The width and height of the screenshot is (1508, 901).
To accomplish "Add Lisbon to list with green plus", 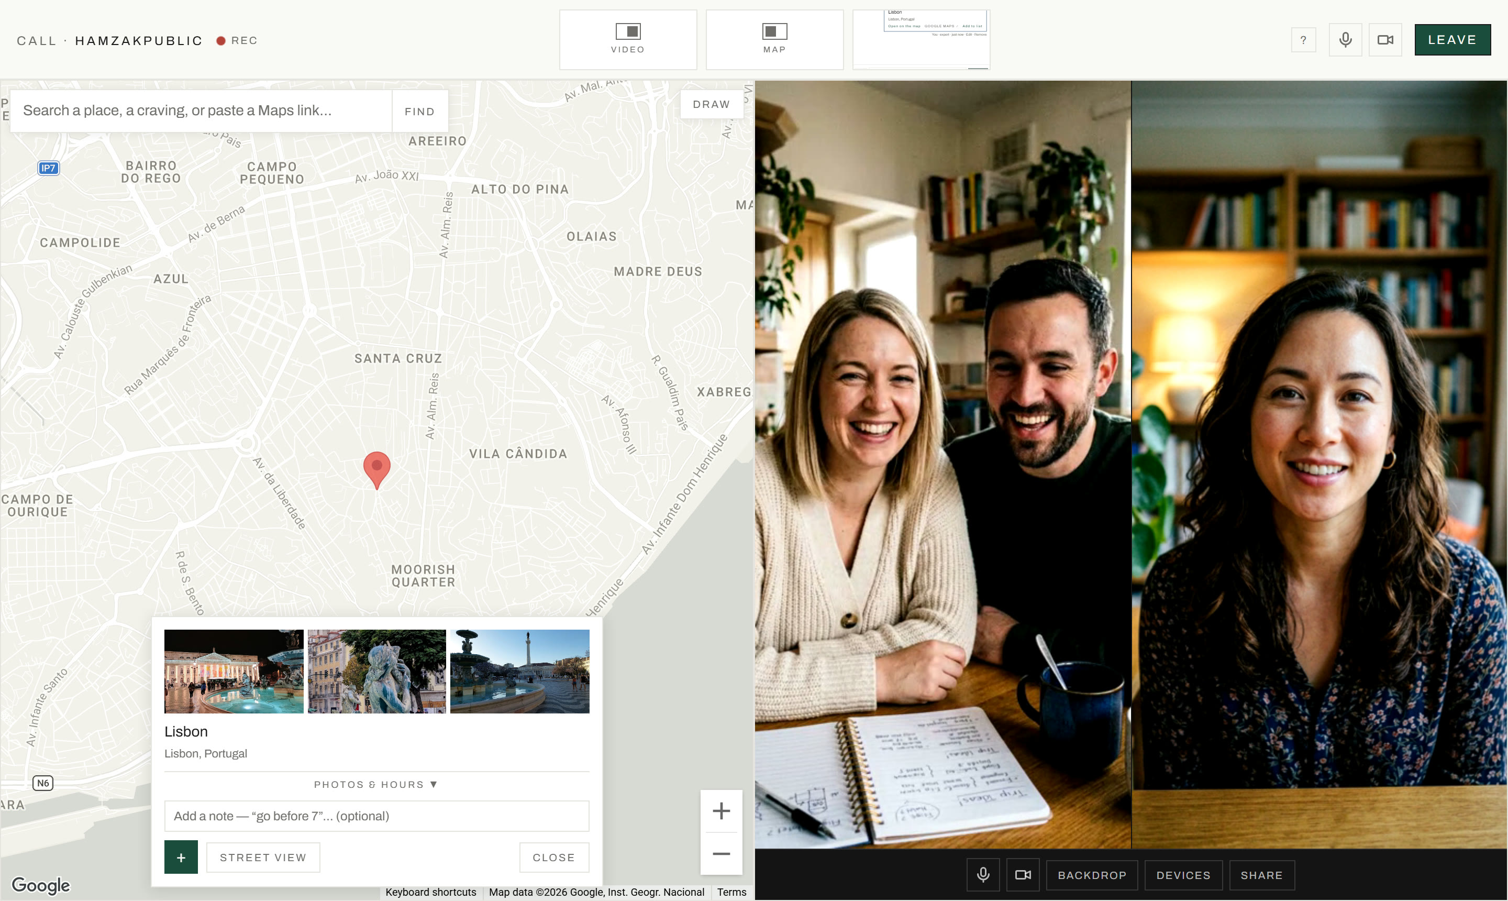I will tap(181, 858).
